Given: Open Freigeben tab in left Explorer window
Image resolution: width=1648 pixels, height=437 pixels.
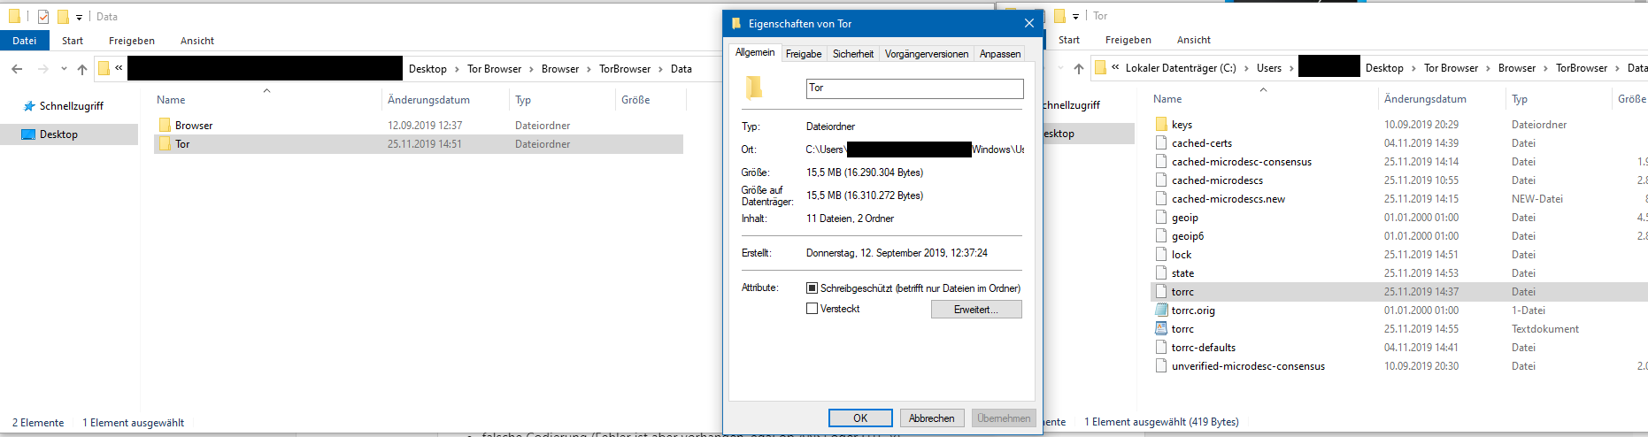Looking at the screenshot, I should tap(132, 41).
